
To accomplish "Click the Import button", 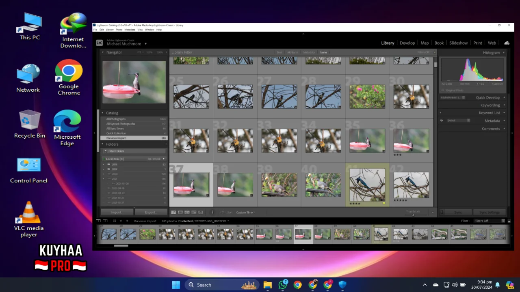I will [x=117, y=212].
